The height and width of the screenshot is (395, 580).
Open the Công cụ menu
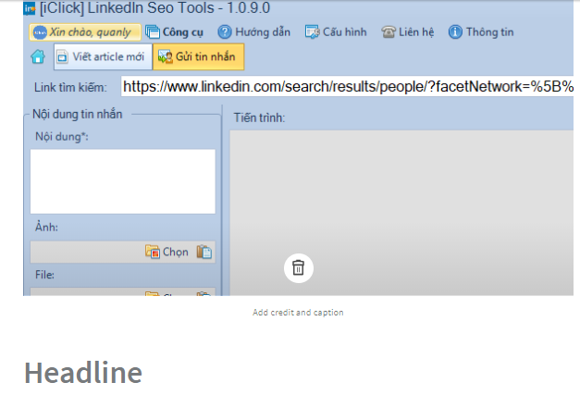(174, 32)
